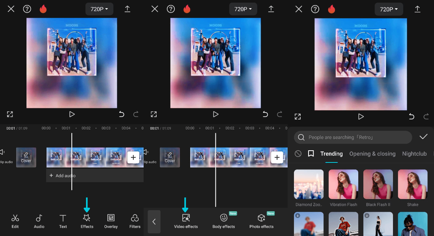Image resolution: width=434 pixels, height=236 pixels.
Task: Play preview in right panel
Action: point(361,116)
